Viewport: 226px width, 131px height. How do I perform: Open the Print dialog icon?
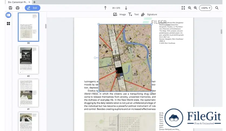(x=18, y=8)
